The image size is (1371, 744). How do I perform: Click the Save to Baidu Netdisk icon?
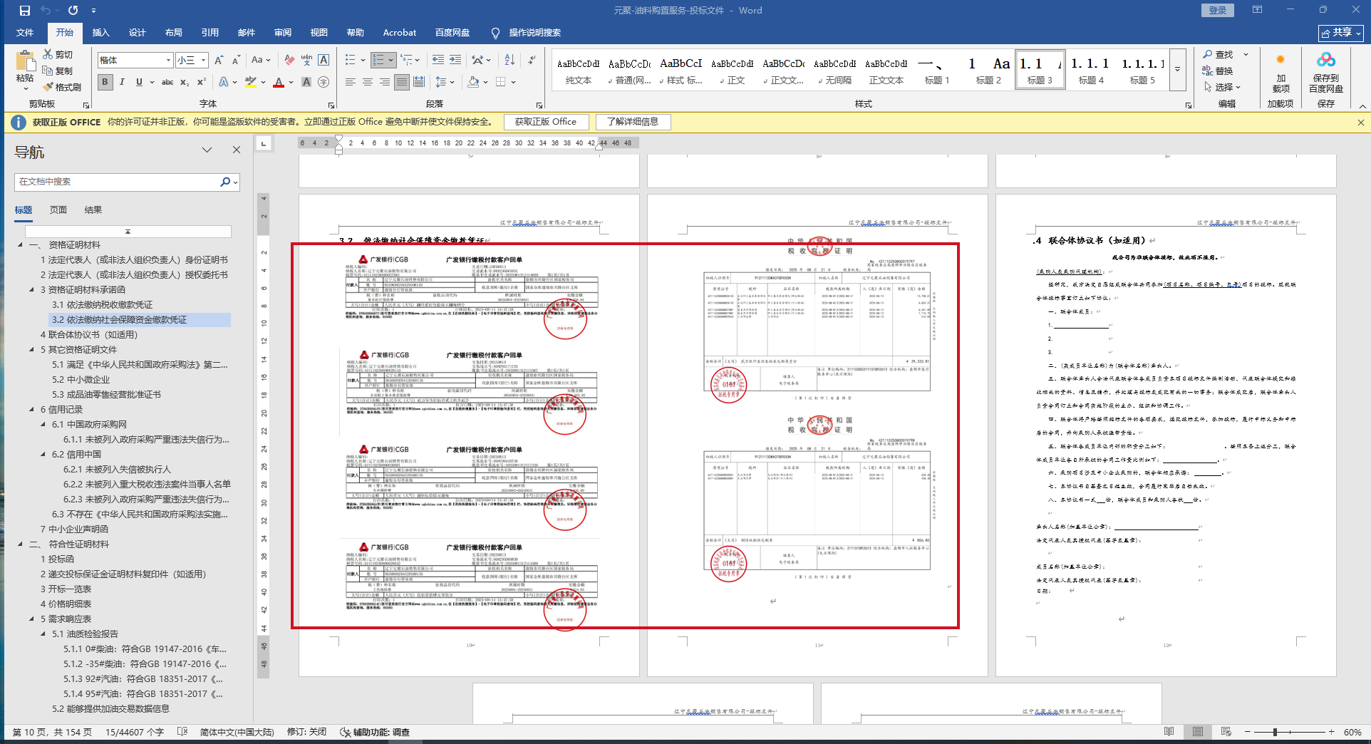tap(1325, 60)
